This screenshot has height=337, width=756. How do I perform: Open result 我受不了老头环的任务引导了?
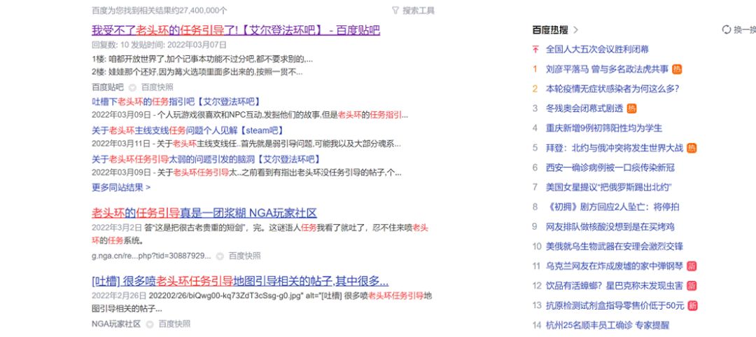click(236, 30)
